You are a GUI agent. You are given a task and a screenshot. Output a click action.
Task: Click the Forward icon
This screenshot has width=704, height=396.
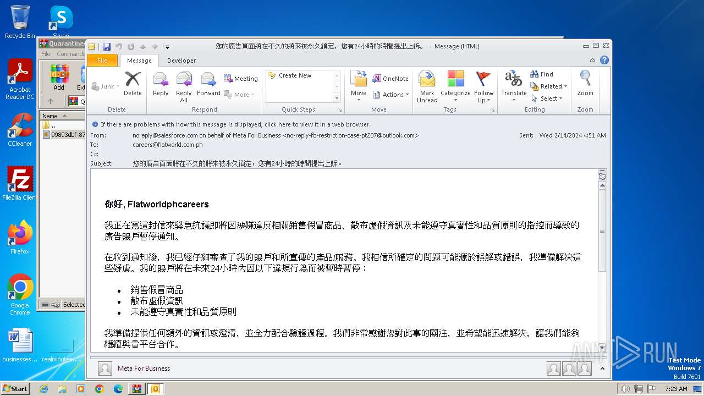(208, 84)
